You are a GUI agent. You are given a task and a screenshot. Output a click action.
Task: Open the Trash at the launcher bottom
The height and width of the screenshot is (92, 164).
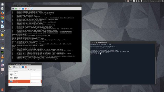(x=2, y=89)
